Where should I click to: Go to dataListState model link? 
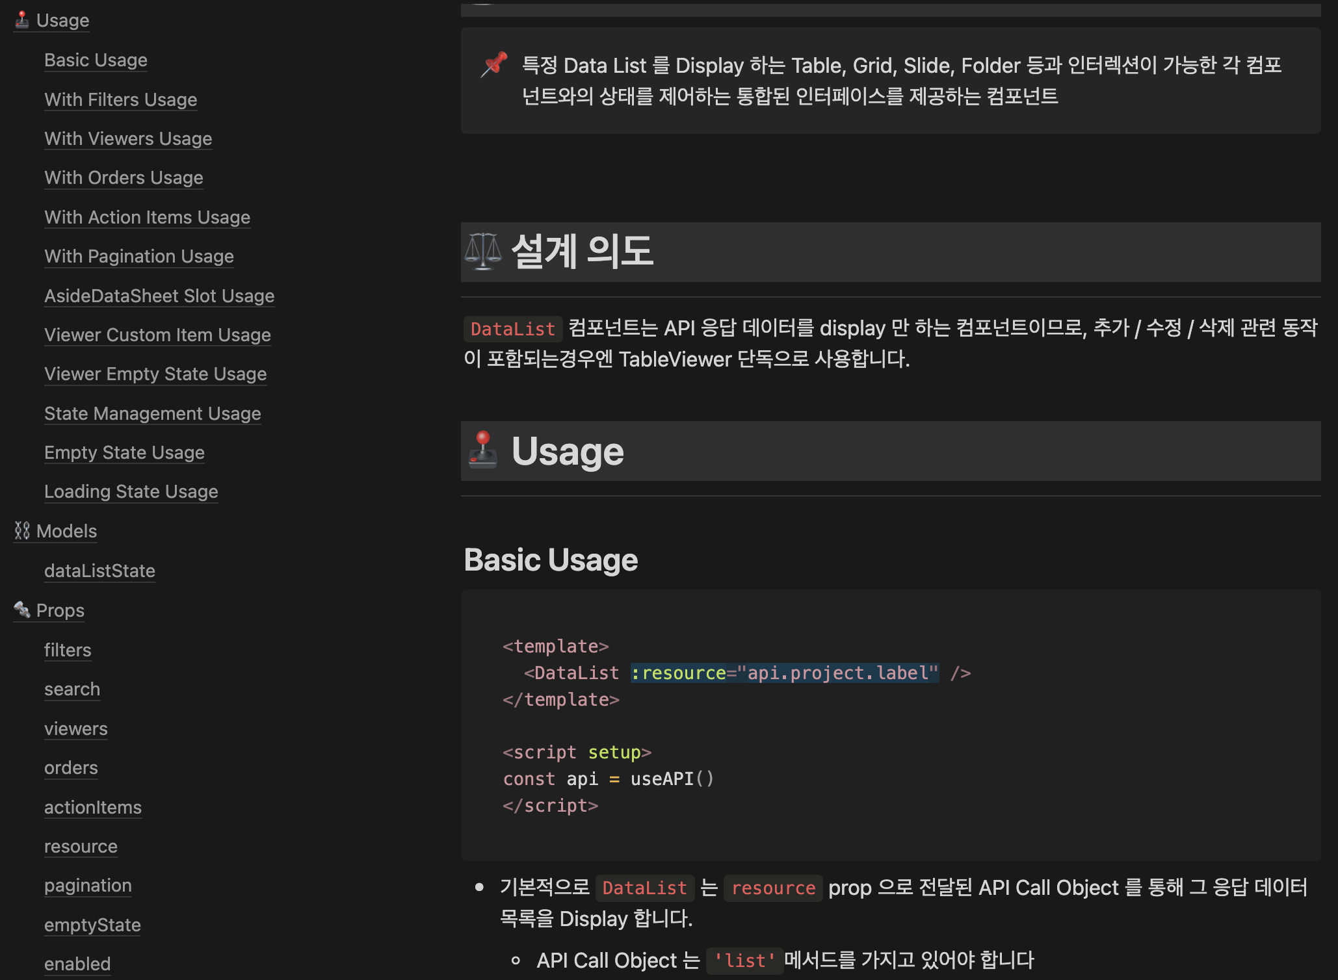click(x=99, y=571)
